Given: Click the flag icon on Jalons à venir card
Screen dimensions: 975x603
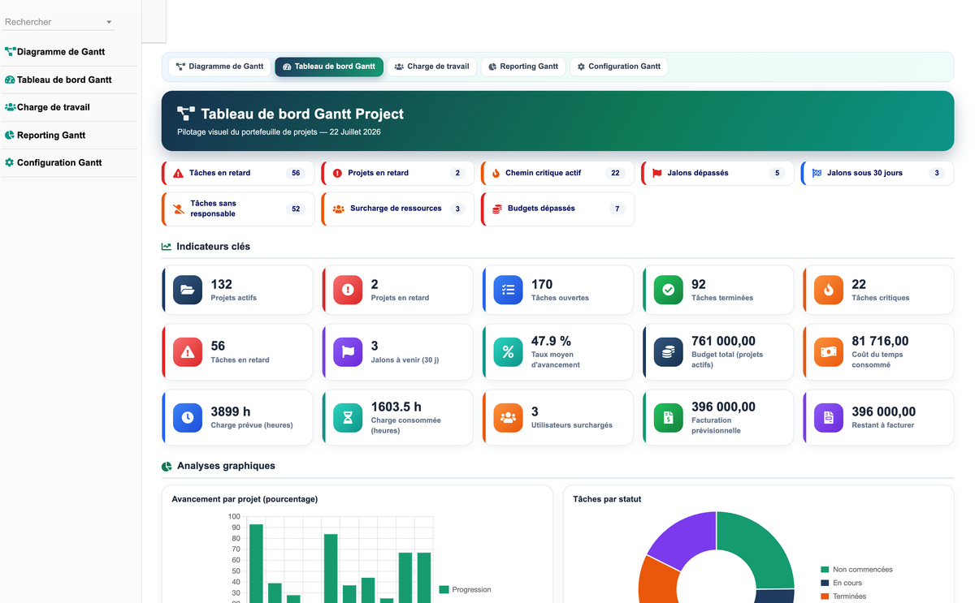Looking at the screenshot, I should click(348, 352).
